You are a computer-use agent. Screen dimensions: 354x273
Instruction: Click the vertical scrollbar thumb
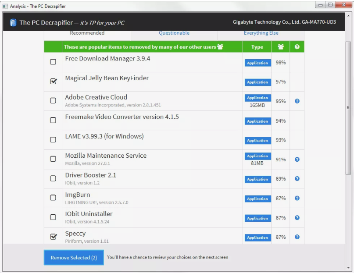coord(348,108)
